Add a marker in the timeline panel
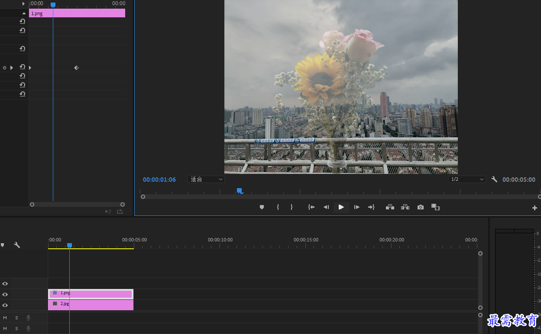The width and height of the screenshot is (541, 334). click(2, 245)
